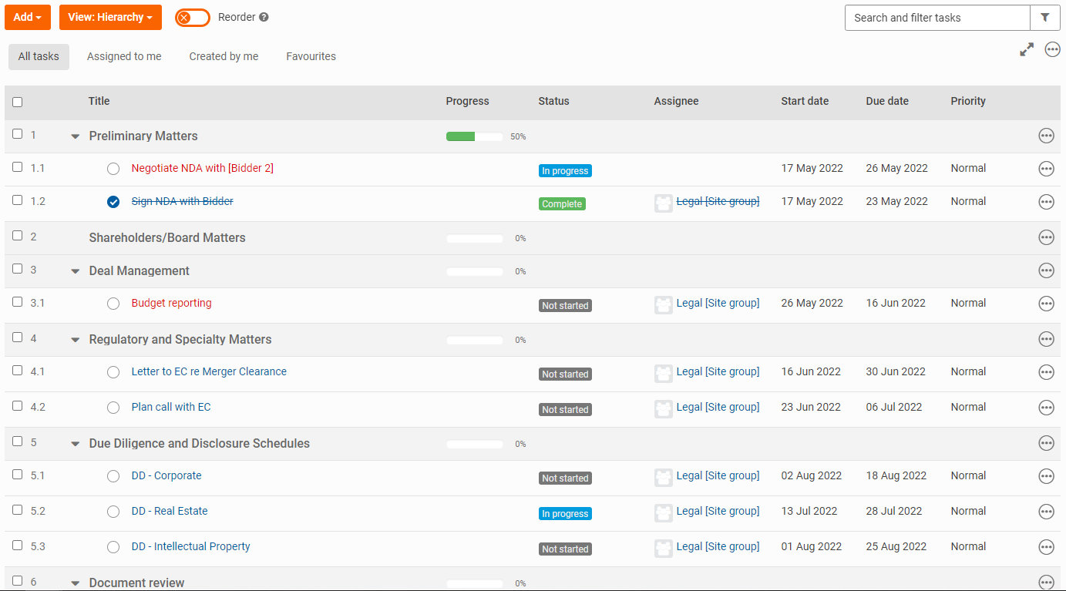
Task: Click the Search and filter tasks field
Action: [937, 18]
